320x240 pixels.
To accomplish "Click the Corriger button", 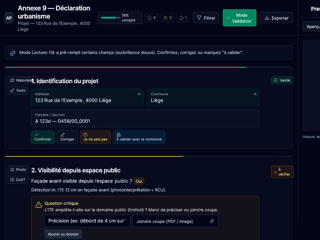I will [67, 137].
